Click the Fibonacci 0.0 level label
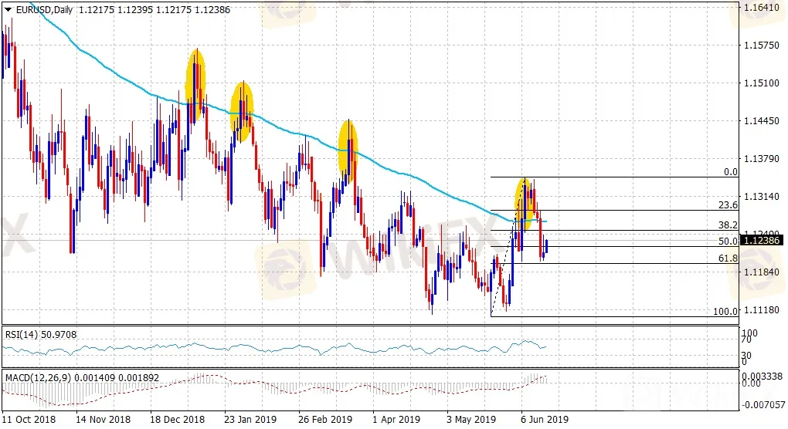Viewport: 788px width, 429px height. click(731, 172)
